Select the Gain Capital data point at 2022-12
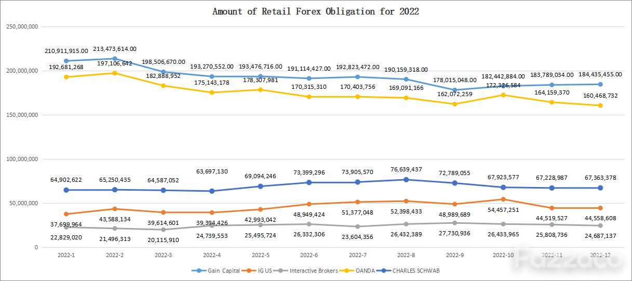Image resolution: width=632 pixels, height=281 pixels. (600, 84)
